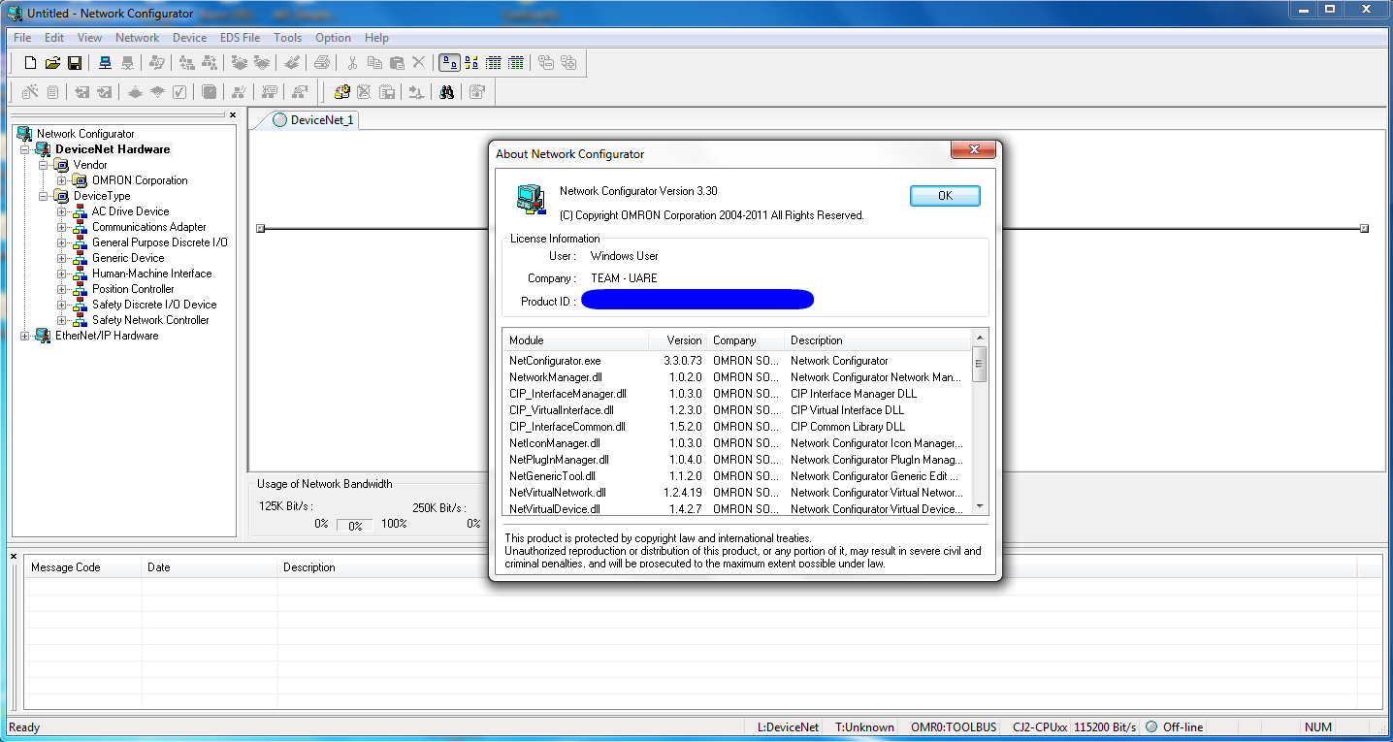
Task: Click the module list scroll up arrow
Action: 980,339
